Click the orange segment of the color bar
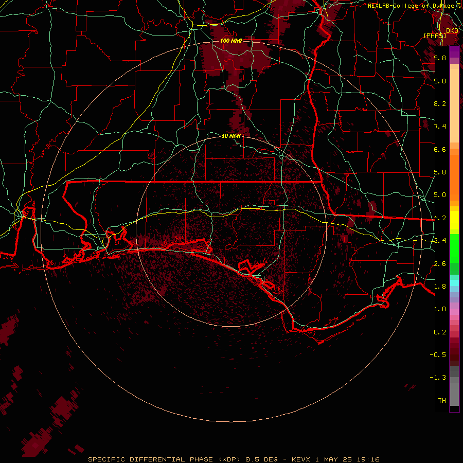This screenshot has width=463, height=463. click(x=454, y=174)
